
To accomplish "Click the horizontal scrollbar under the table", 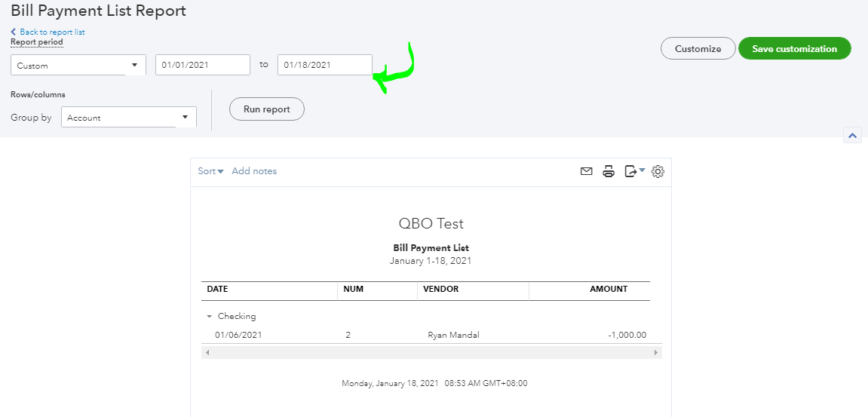I will (431, 352).
